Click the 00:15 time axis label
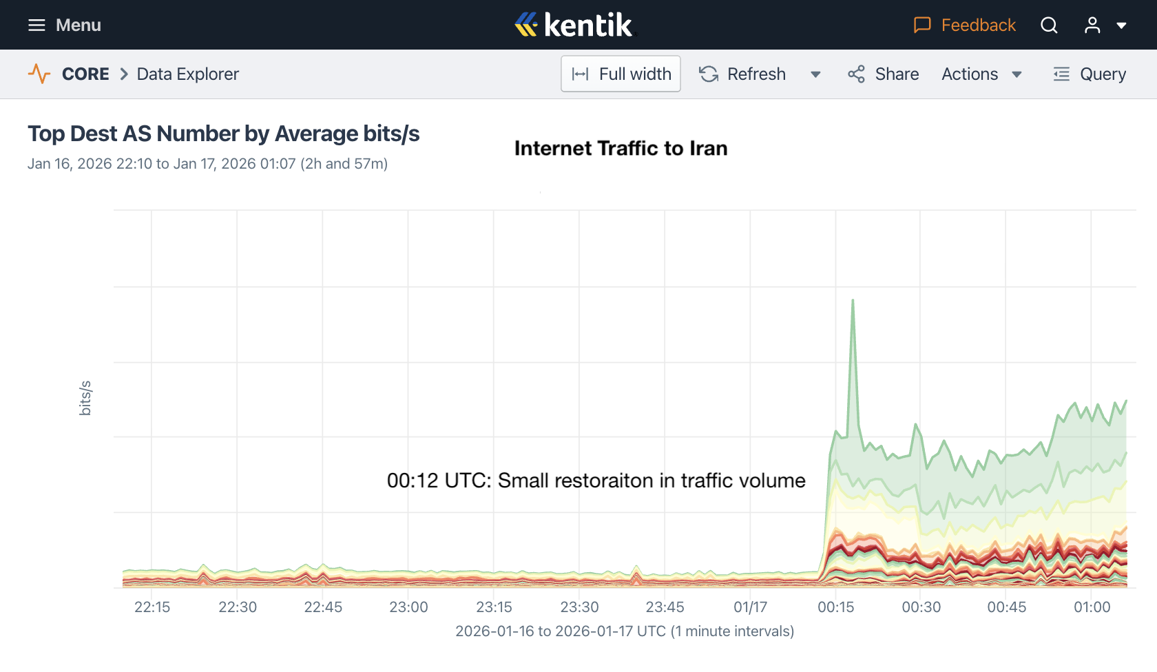 (835, 607)
